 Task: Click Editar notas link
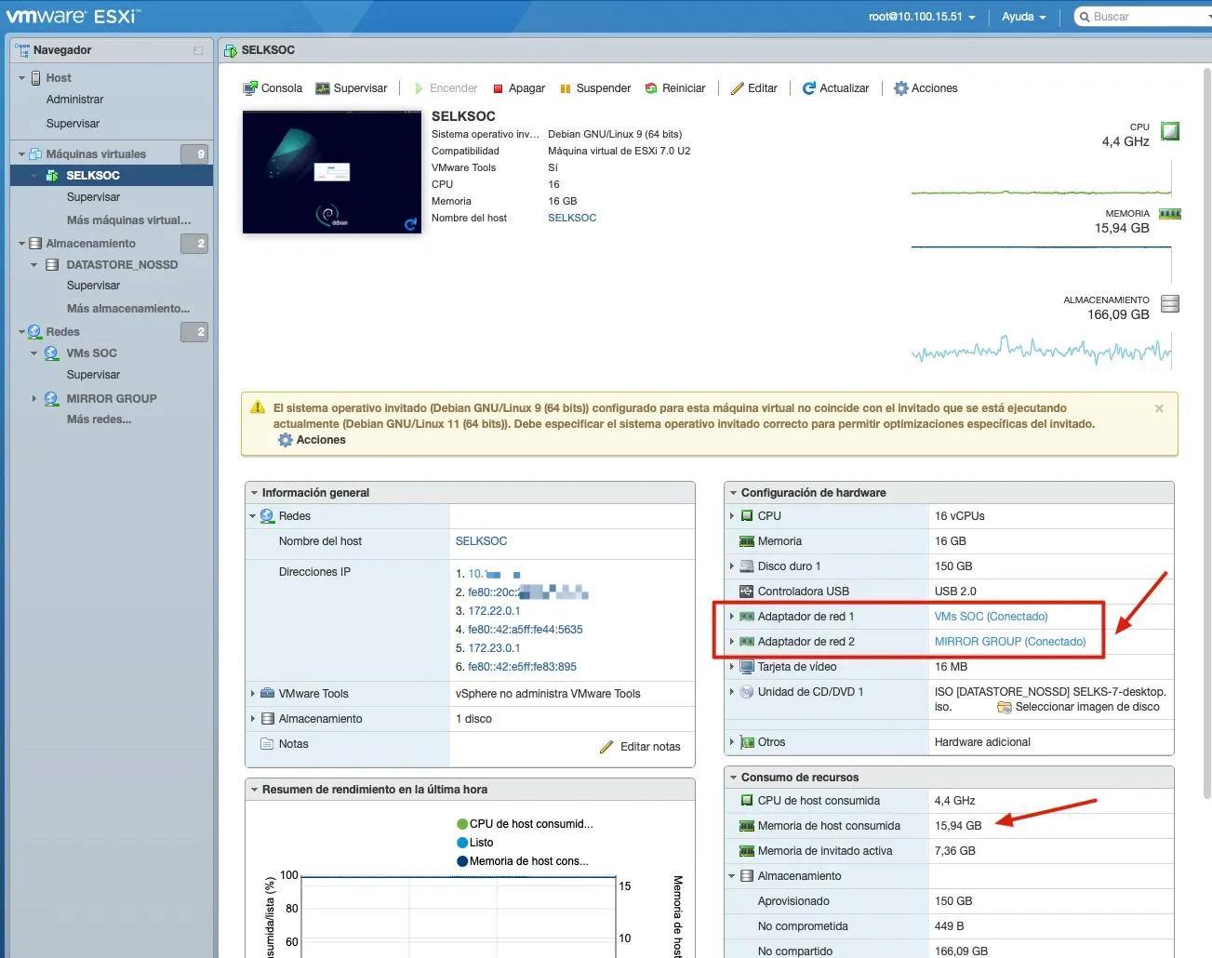(x=640, y=747)
